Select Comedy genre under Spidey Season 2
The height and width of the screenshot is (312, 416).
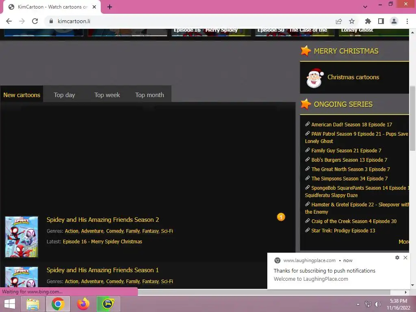tap(115, 231)
